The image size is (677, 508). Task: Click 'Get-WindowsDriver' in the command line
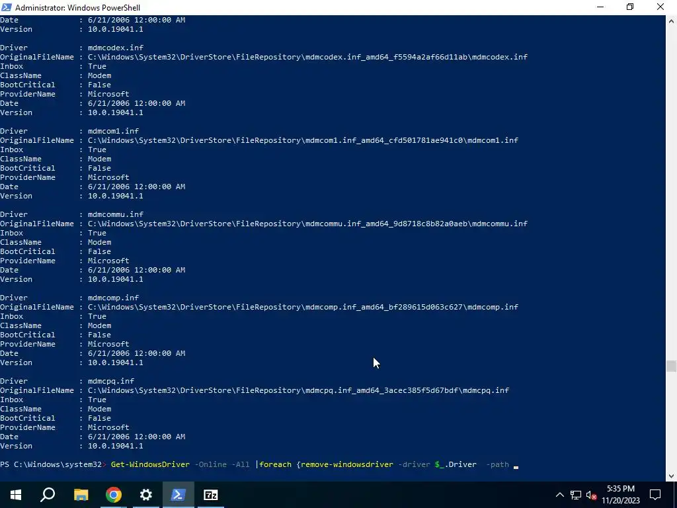(150, 464)
